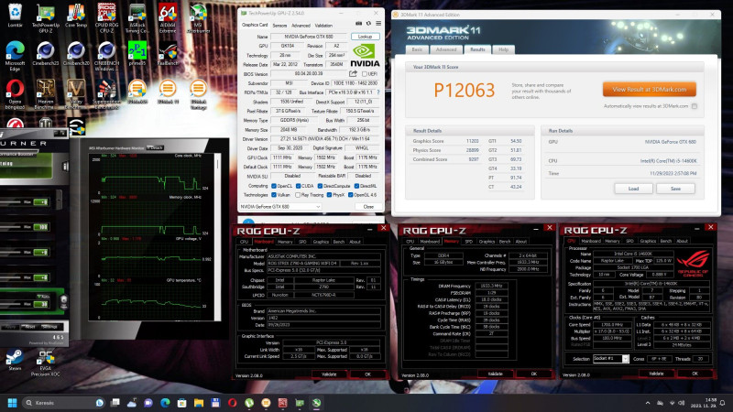Toggle PhysX checkbox in GPU-Z
This screenshot has height=412, width=733.
click(x=329, y=195)
